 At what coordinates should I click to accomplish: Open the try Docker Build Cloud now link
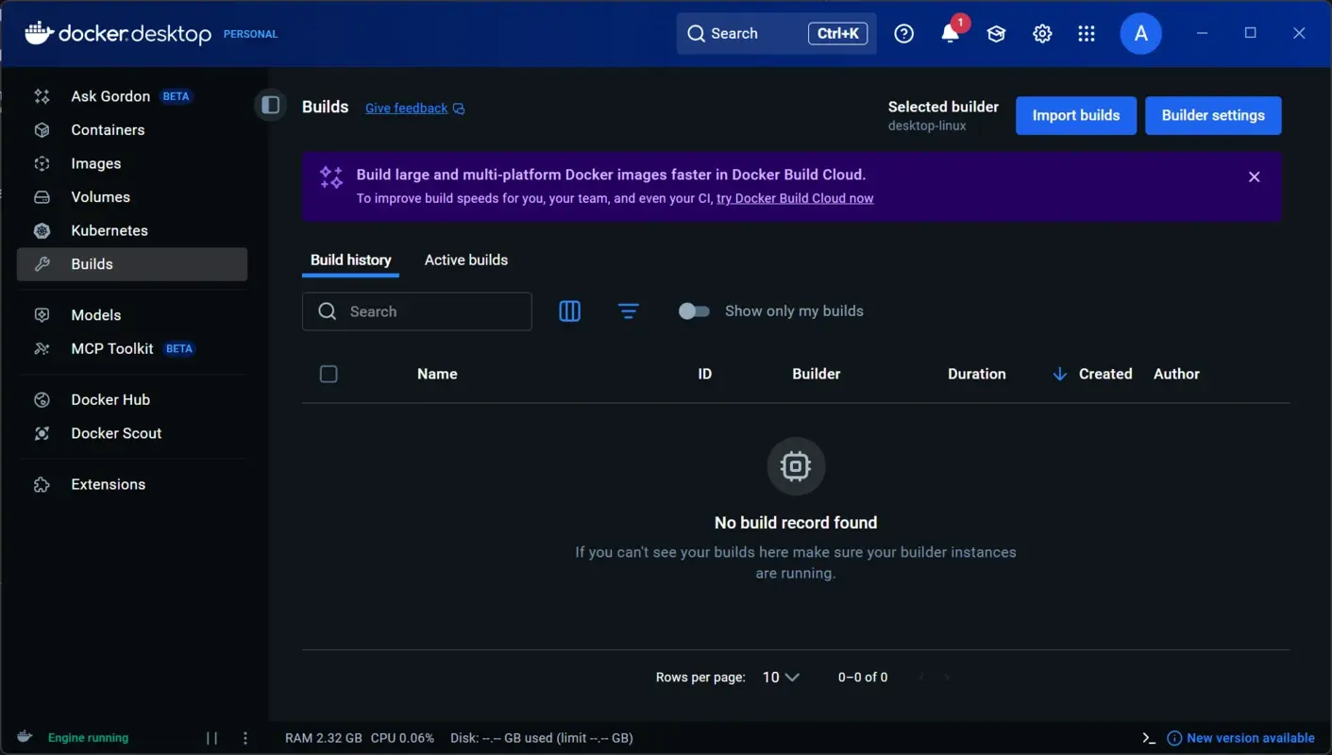(794, 198)
